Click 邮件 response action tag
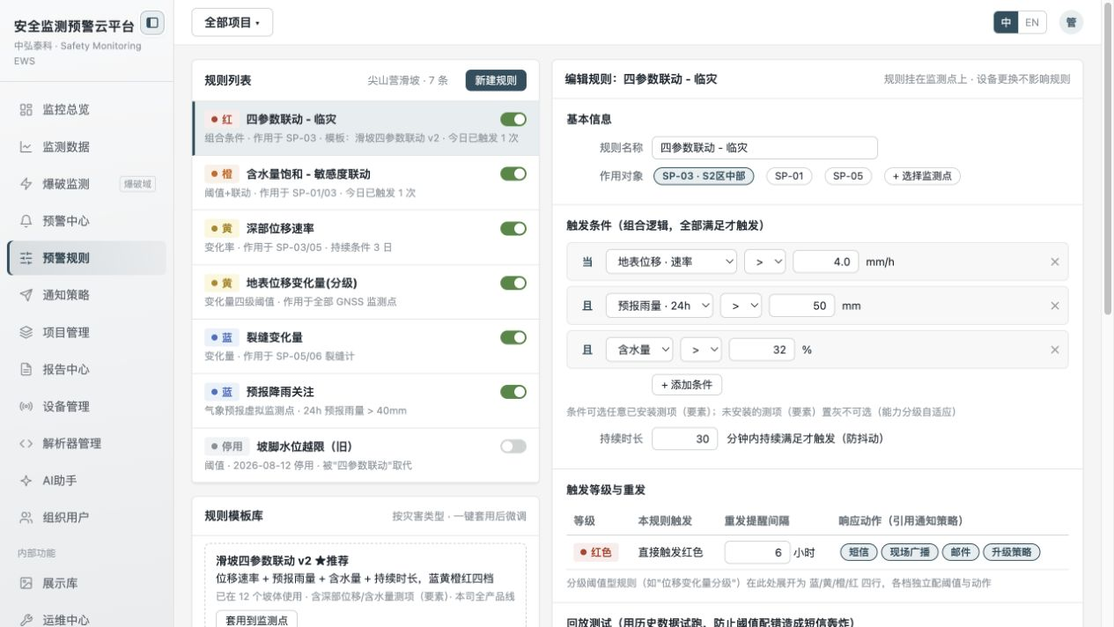Screen dimensions: 1114x627 961,552
